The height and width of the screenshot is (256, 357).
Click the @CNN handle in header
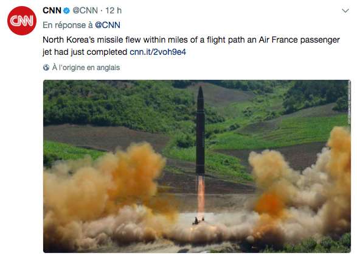click(x=85, y=10)
